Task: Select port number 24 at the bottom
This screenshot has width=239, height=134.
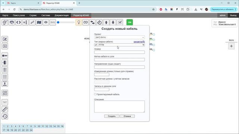Action: pos(31,130)
